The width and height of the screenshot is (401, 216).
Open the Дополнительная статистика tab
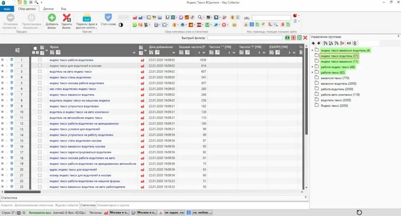click(34, 205)
